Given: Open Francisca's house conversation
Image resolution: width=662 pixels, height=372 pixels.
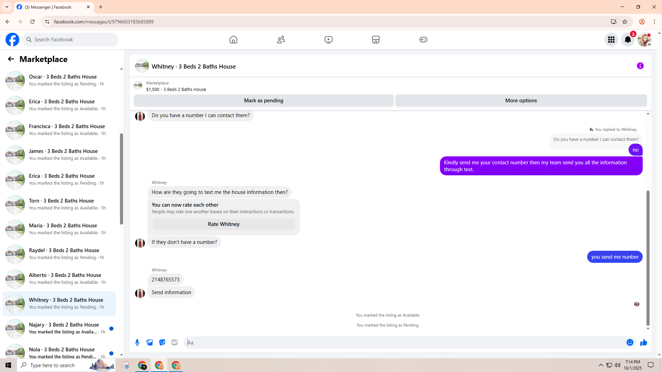Looking at the screenshot, I should click(59, 130).
